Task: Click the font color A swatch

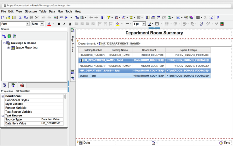Action: point(49,24)
